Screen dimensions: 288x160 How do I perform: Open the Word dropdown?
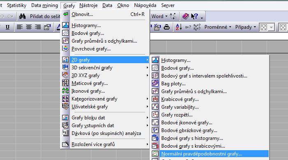click(159, 16)
